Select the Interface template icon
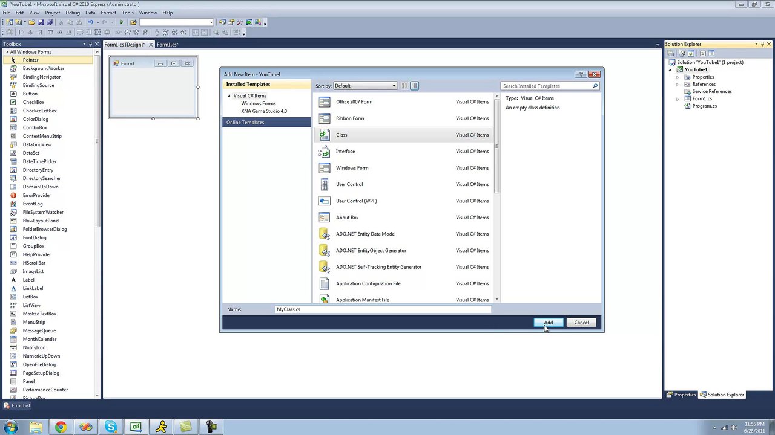775x435 pixels. point(325,151)
